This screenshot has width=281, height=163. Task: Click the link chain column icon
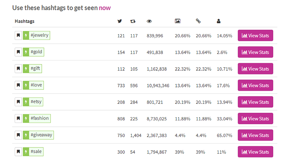[x=198, y=21]
